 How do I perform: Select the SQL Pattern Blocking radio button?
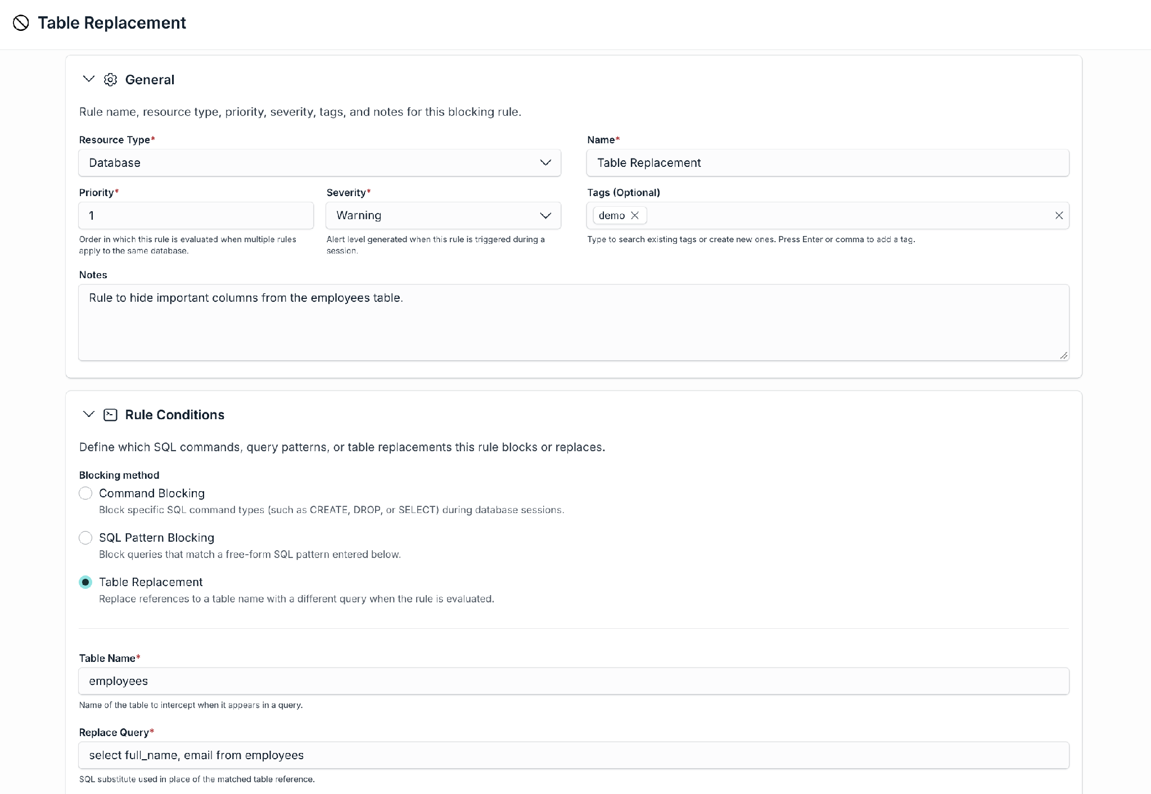pyautogui.click(x=85, y=538)
